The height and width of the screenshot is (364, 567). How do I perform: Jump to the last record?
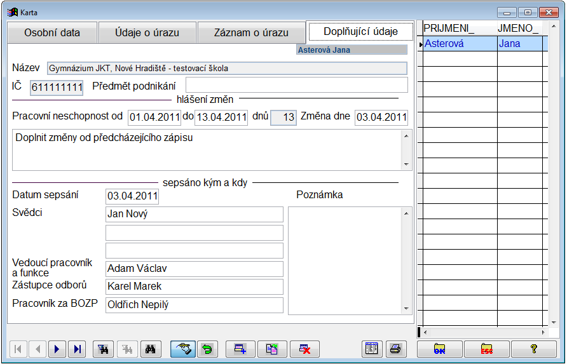click(x=77, y=349)
